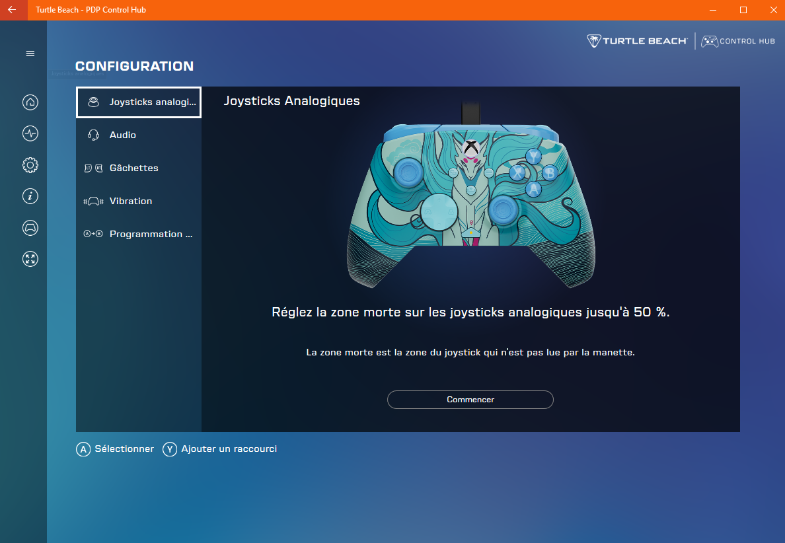Image resolution: width=785 pixels, height=543 pixels.
Task: Click the fullscreen expand sidebar icon
Action: [30, 258]
